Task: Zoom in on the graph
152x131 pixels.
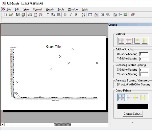Action: click(103, 15)
